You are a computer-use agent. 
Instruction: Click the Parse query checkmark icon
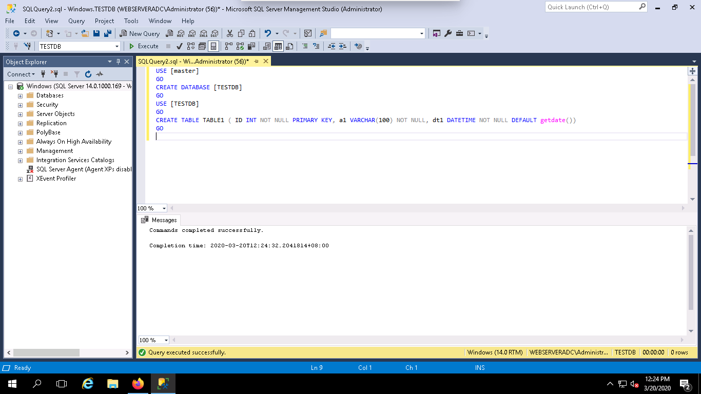pos(180,46)
